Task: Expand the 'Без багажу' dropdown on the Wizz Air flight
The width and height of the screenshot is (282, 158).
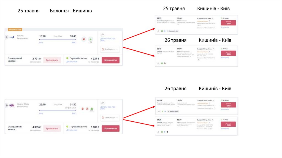Action: click(x=110, y=118)
